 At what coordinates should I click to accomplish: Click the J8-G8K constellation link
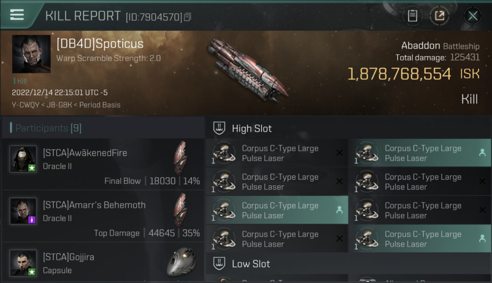coord(59,105)
